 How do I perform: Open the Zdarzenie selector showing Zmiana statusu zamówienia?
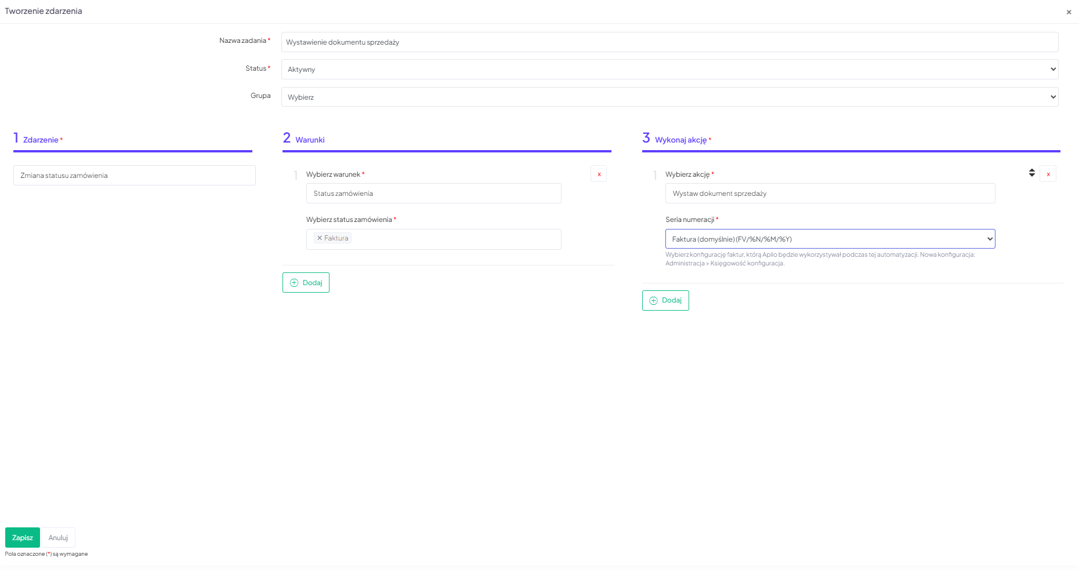[x=134, y=176]
